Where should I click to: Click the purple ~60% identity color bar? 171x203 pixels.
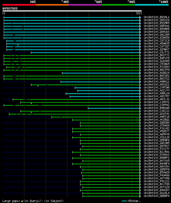point(85,5)
